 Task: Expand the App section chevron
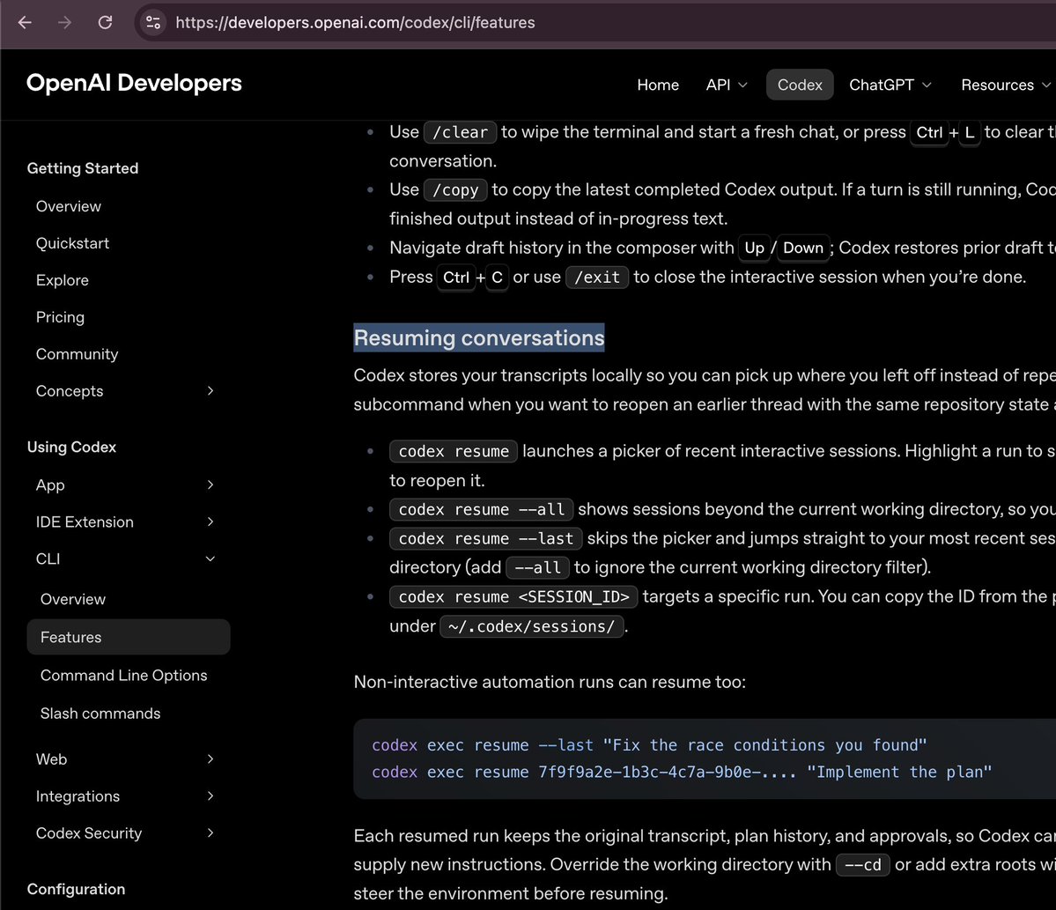tap(210, 485)
